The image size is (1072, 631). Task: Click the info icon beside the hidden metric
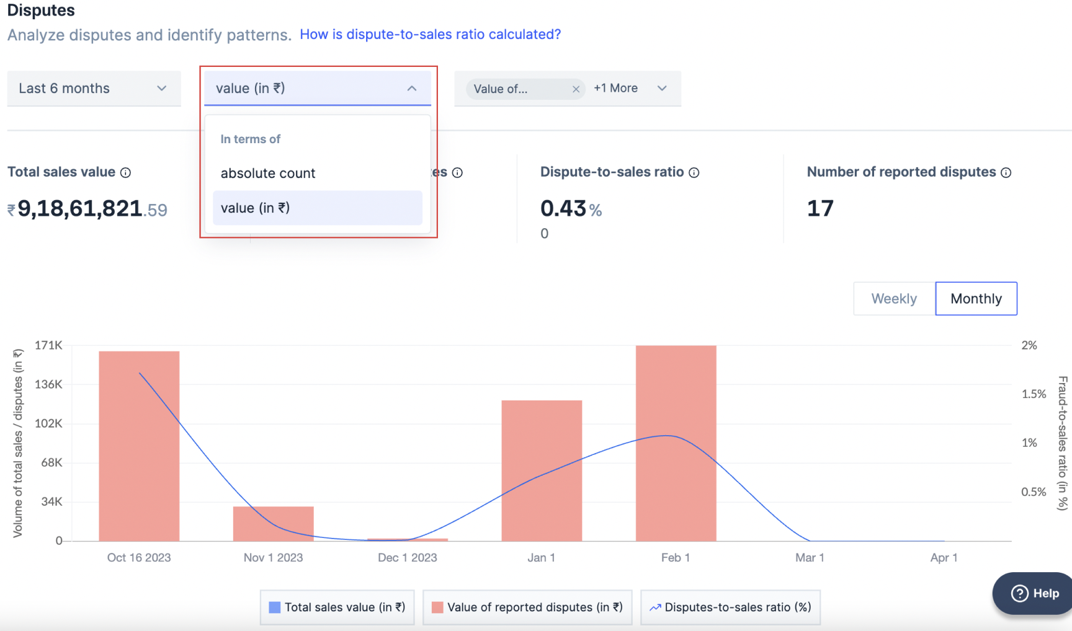tap(457, 173)
